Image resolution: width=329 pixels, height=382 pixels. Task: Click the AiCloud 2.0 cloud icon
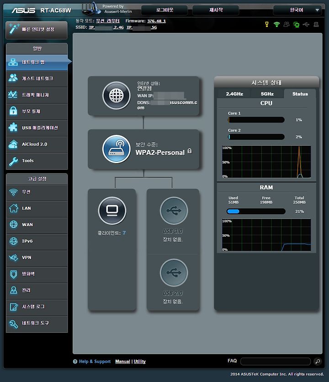click(13, 144)
